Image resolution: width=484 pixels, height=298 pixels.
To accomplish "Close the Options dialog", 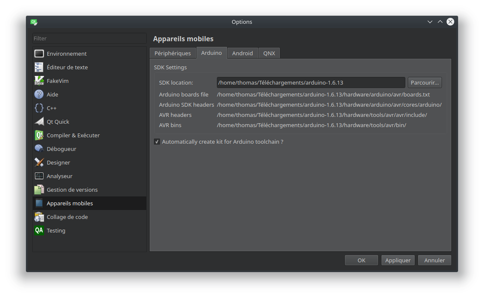I will [x=450, y=22].
